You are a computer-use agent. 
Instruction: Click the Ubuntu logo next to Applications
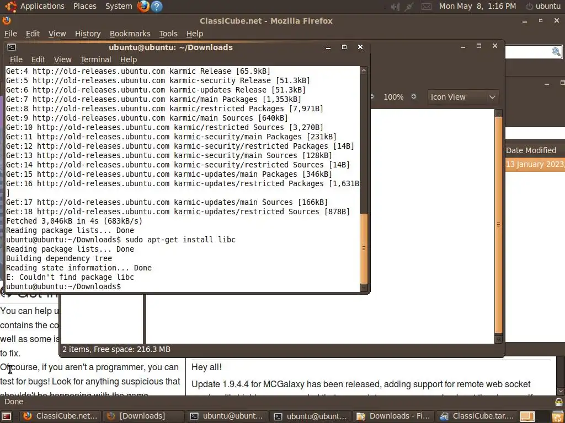(11, 6)
